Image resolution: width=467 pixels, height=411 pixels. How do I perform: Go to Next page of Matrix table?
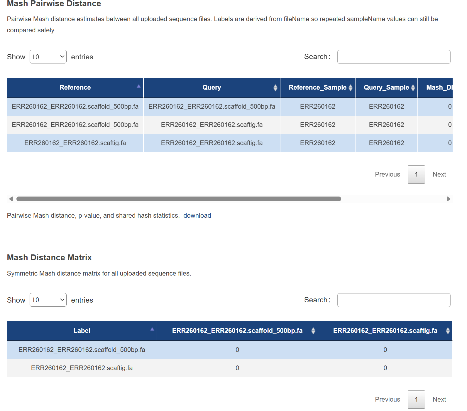[439, 400]
